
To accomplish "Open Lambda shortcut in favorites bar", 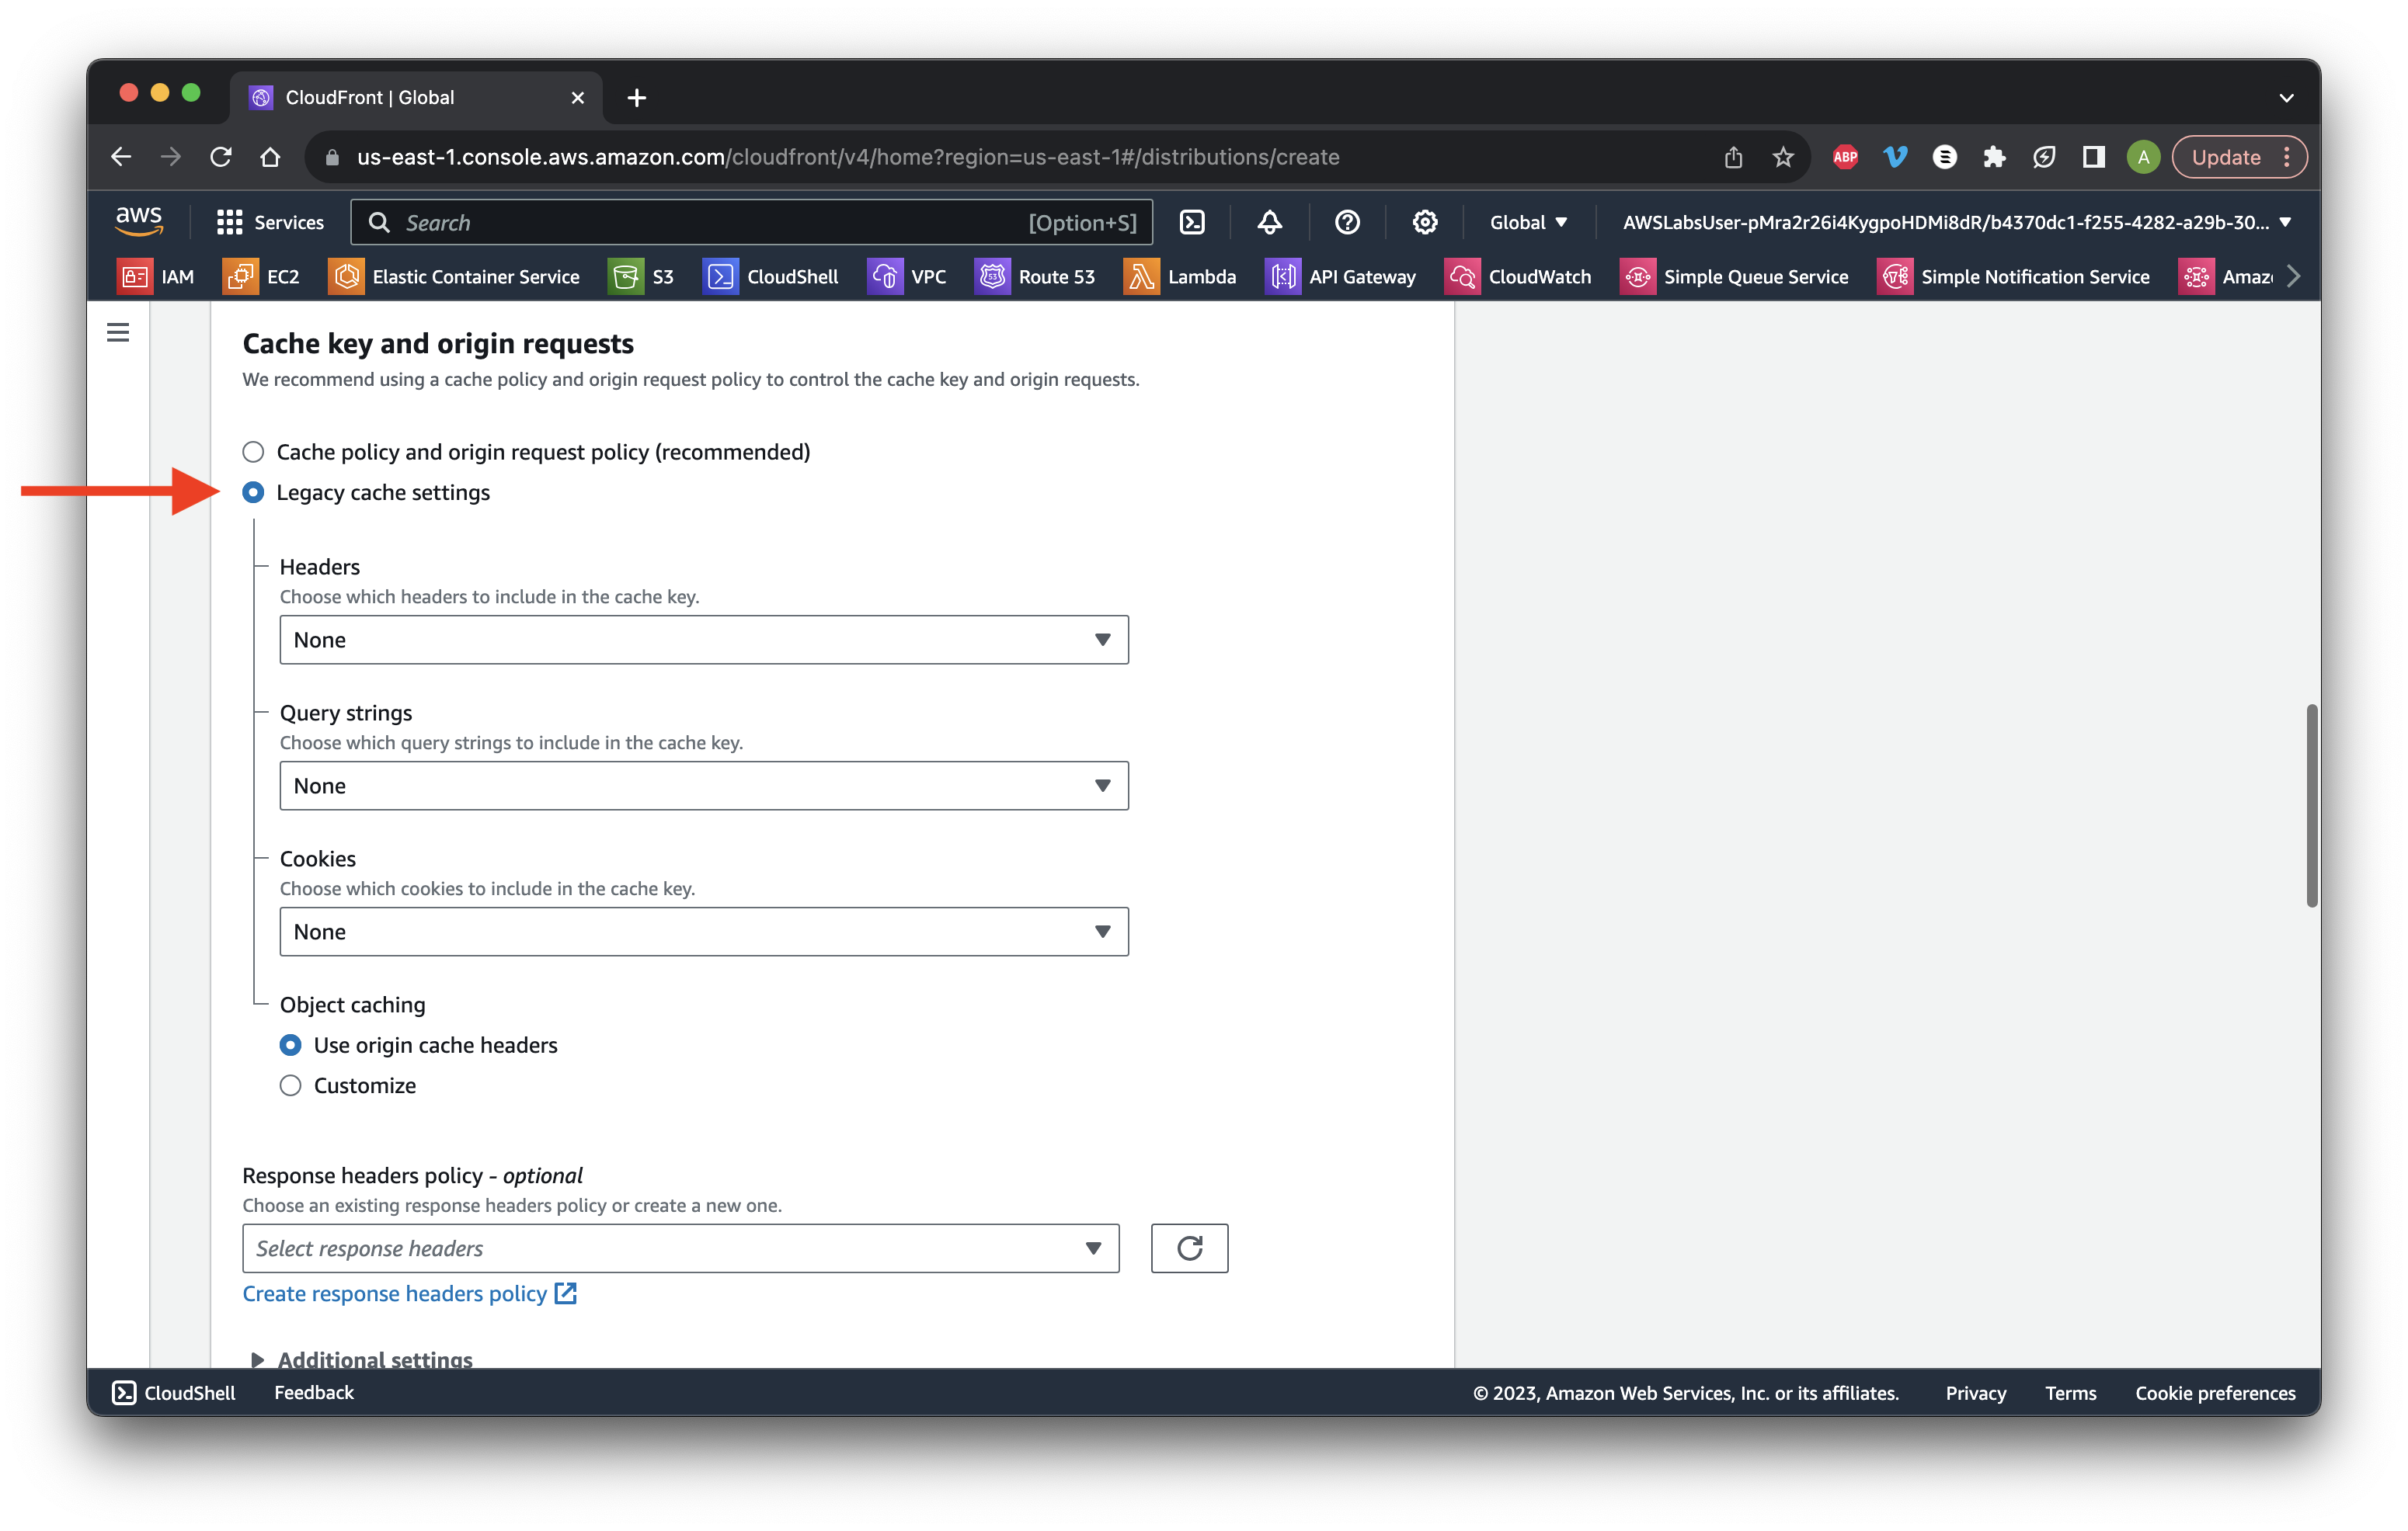I will point(1180,277).
